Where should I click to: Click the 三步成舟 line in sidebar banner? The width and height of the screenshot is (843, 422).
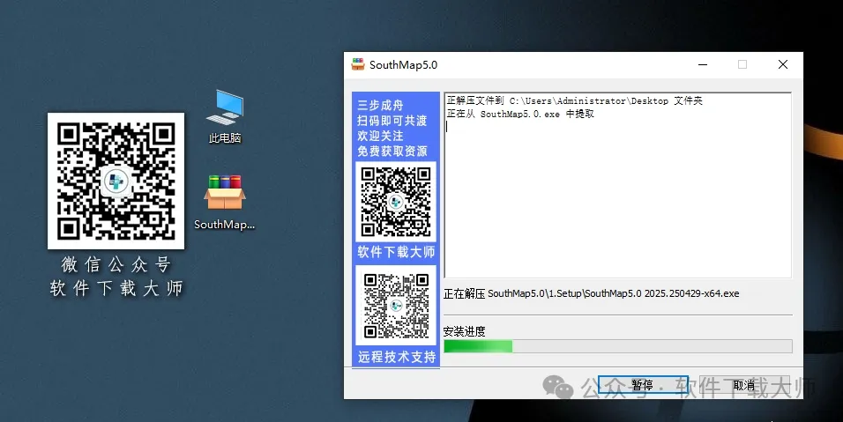[x=380, y=105]
